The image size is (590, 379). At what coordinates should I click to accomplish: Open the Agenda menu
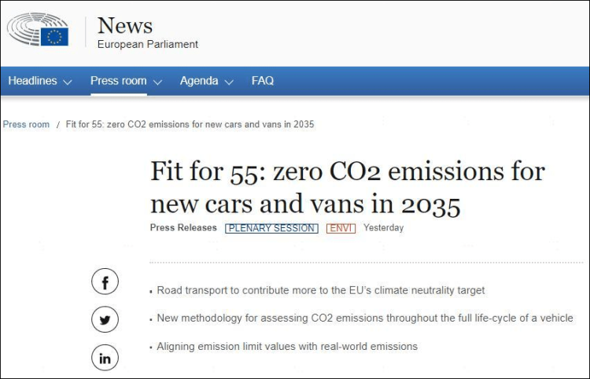(198, 81)
